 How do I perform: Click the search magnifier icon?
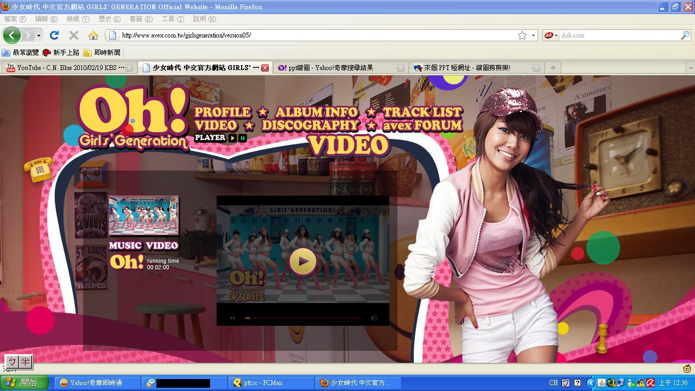[x=685, y=35]
